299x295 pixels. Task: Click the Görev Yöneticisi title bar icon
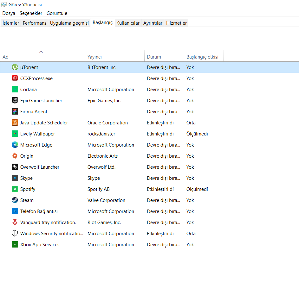coord(4,4)
